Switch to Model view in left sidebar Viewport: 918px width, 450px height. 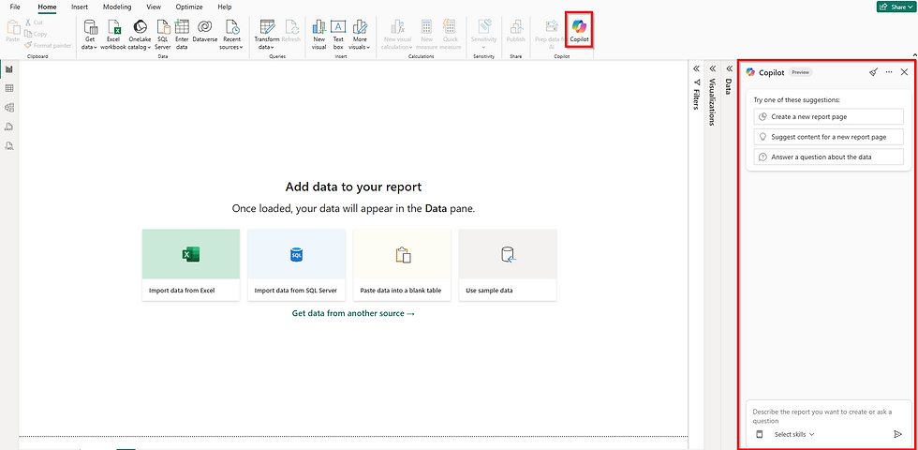9,108
